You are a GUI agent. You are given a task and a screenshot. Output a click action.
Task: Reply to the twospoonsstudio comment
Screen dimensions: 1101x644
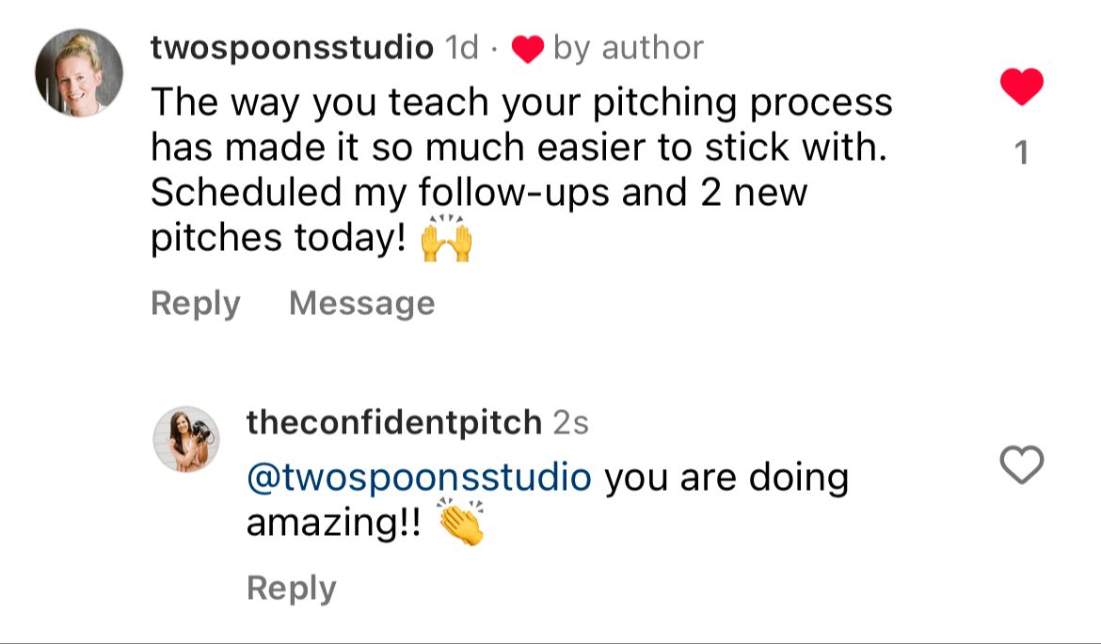(196, 304)
